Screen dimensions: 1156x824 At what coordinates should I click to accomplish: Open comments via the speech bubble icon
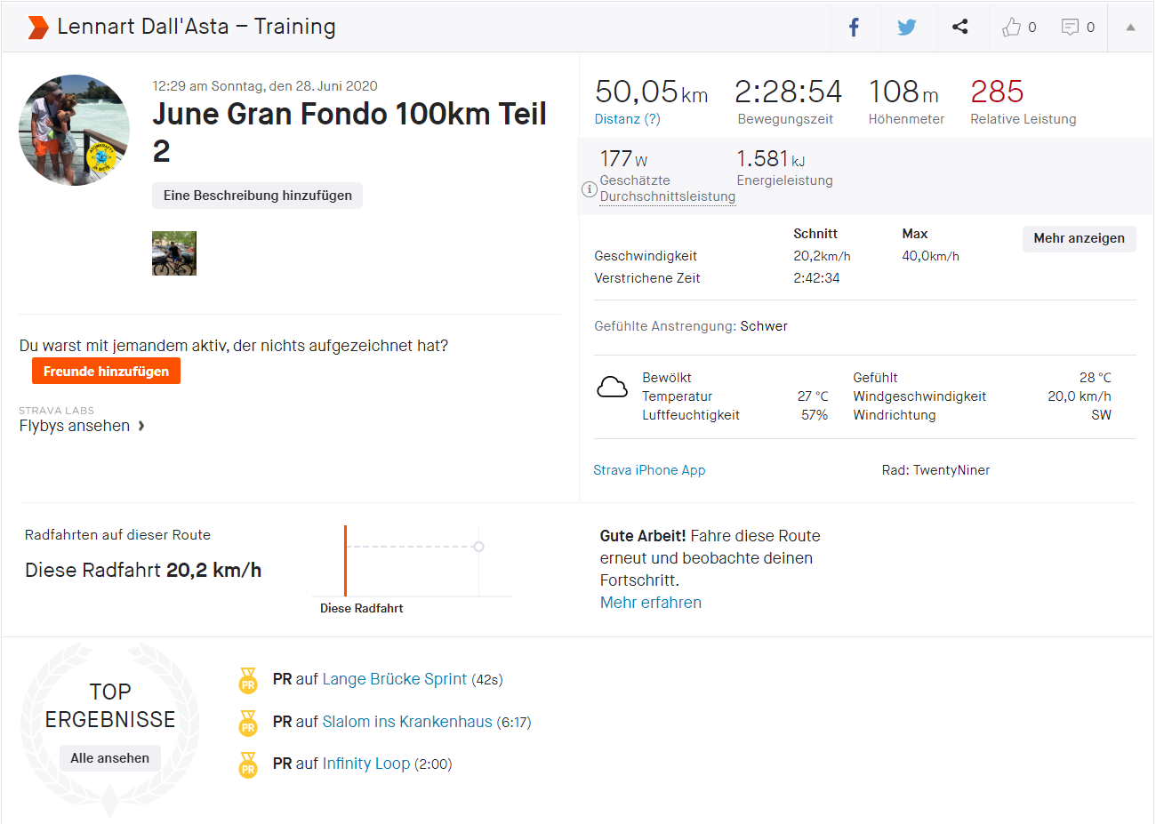pyautogui.click(x=1072, y=27)
